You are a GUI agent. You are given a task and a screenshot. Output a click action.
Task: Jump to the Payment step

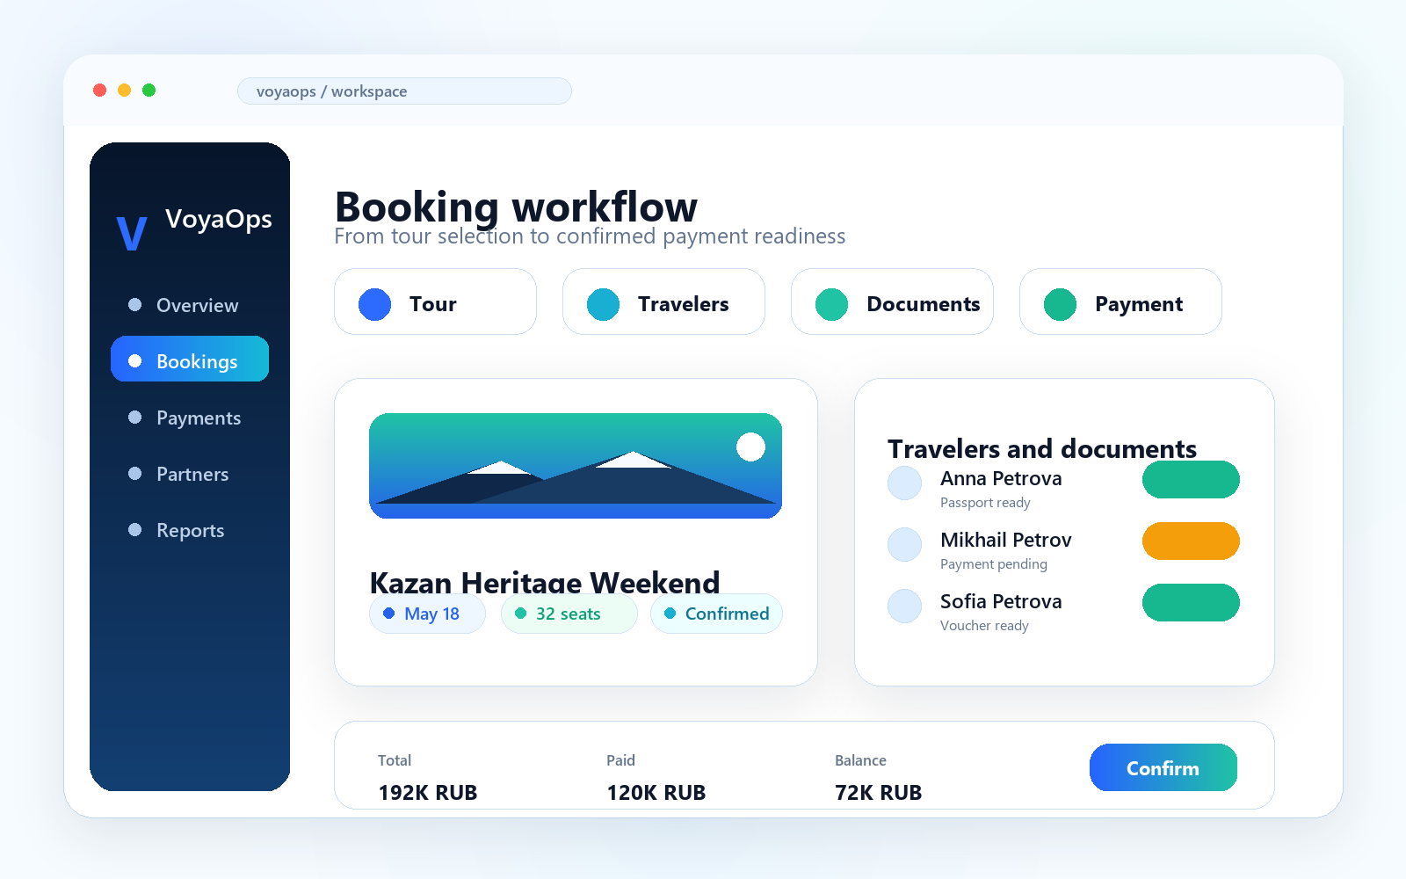pyautogui.click(x=1120, y=301)
